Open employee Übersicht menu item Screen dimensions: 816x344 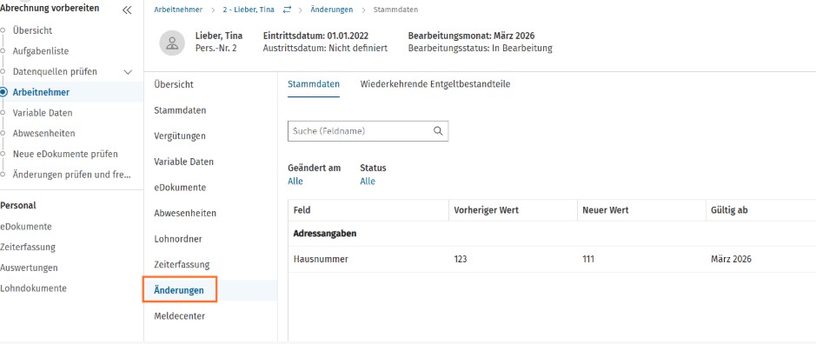174,84
